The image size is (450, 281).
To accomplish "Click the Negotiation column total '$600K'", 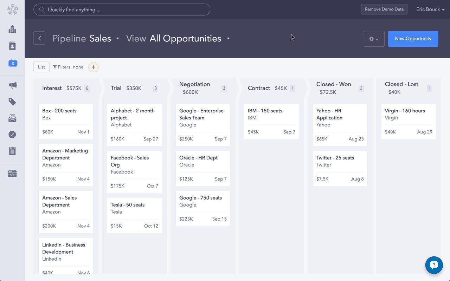I will click(x=190, y=92).
